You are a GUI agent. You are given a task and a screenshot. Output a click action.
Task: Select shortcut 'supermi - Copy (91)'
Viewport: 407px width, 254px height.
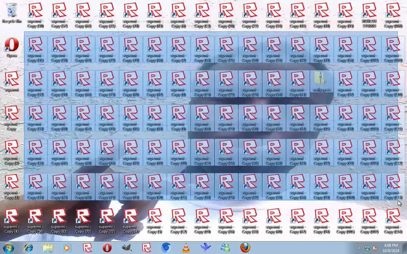[322, 118]
